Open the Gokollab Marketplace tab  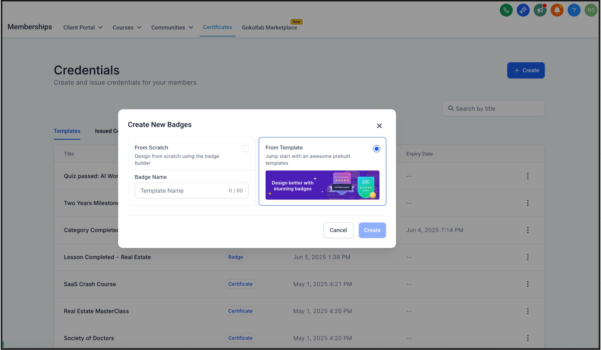(x=269, y=28)
